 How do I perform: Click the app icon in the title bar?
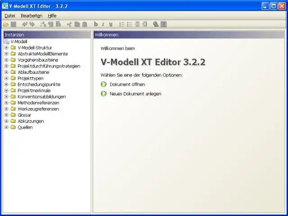coord(5,6)
